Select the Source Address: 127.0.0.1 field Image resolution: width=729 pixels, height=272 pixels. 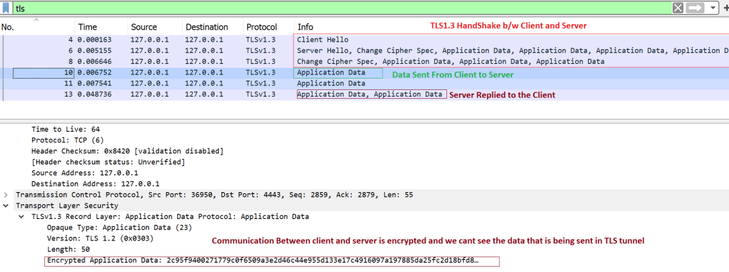click(x=85, y=173)
